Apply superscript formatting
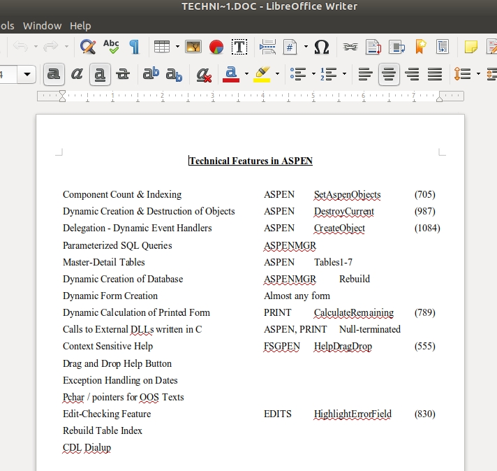 pos(151,74)
